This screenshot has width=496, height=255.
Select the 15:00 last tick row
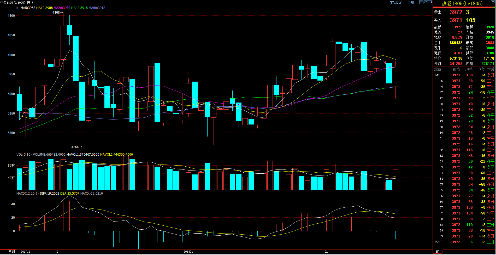(464, 242)
